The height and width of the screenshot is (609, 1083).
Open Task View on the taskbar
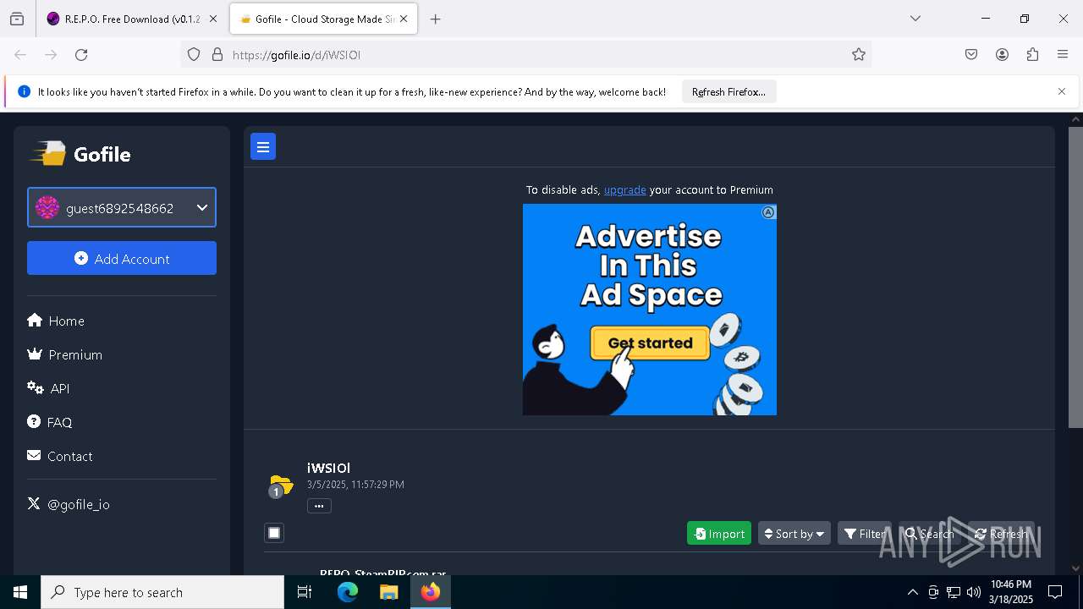pyautogui.click(x=305, y=592)
